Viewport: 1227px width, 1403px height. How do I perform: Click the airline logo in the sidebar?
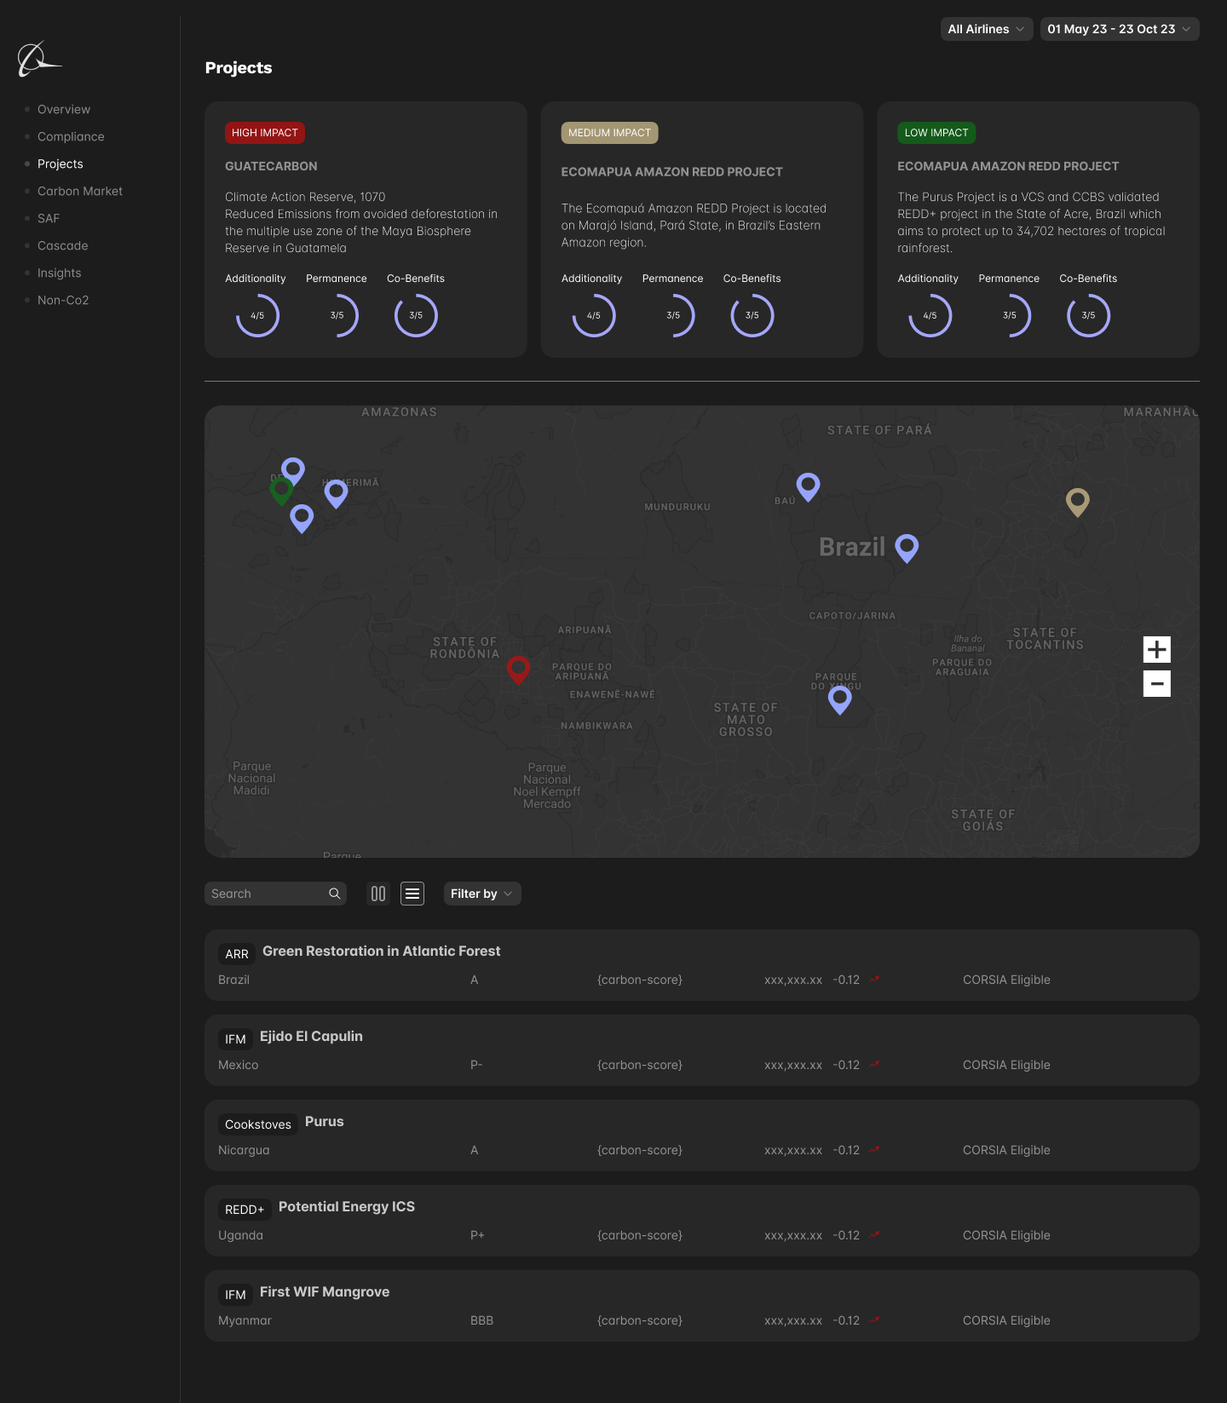38,60
